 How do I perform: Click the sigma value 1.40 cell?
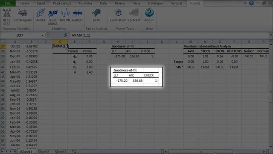(89, 72)
